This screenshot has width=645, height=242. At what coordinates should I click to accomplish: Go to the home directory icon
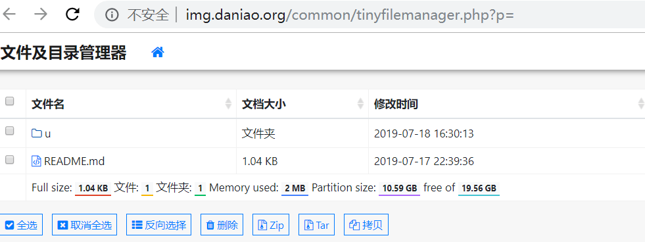coord(158,52)
